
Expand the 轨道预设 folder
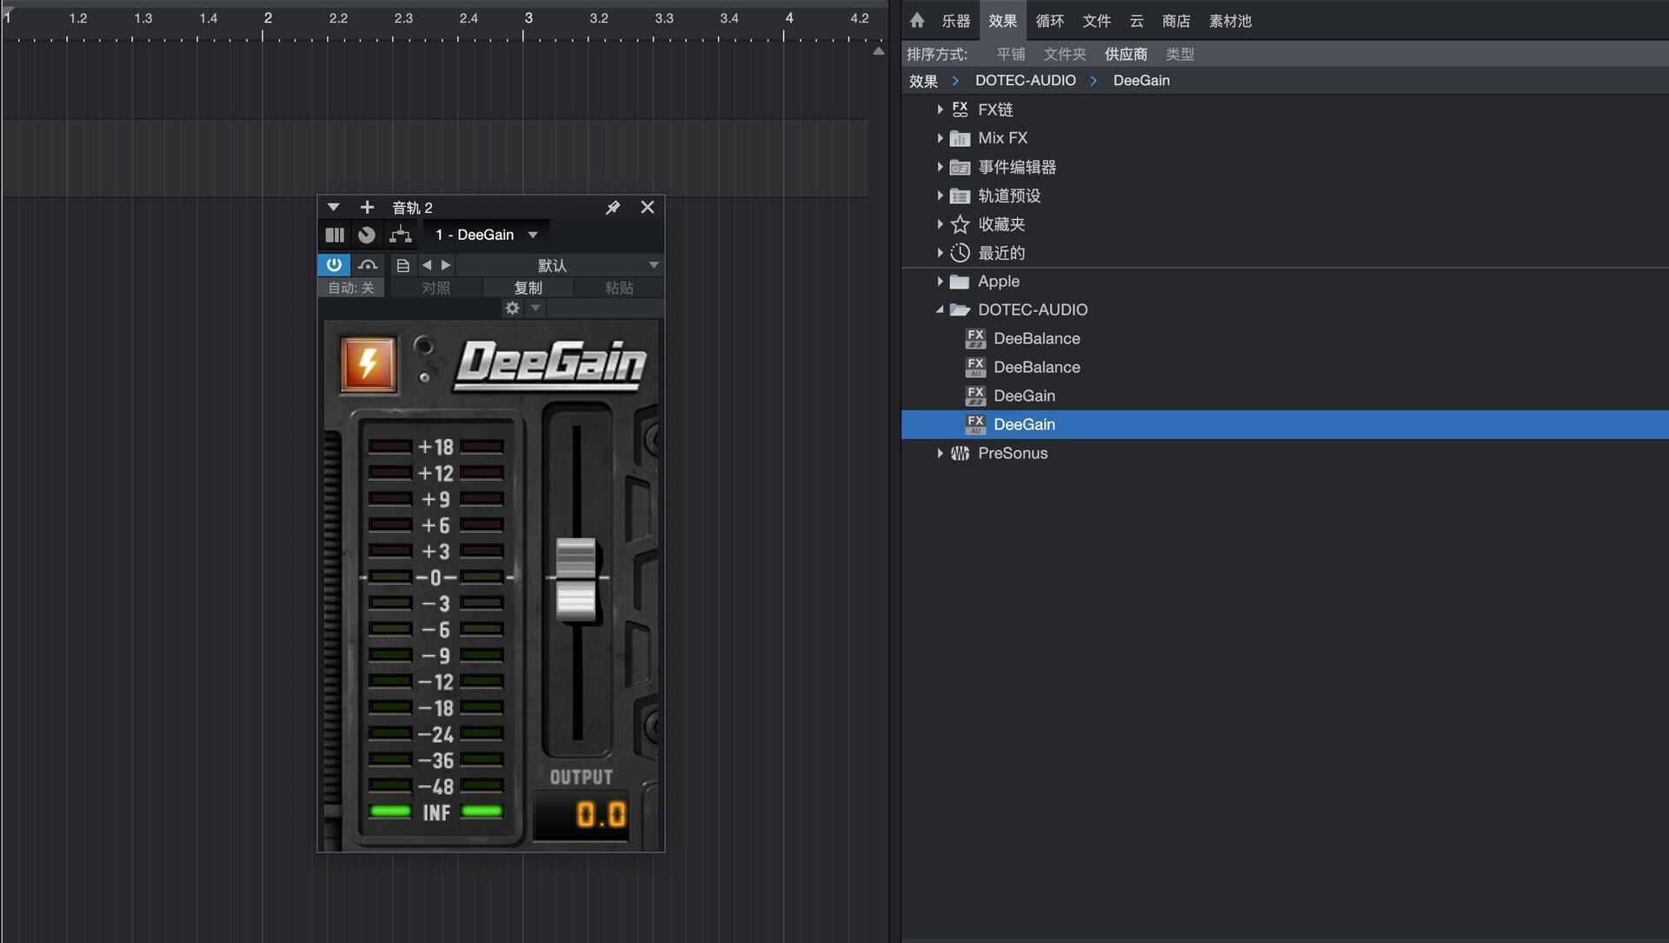coord(939,196)
